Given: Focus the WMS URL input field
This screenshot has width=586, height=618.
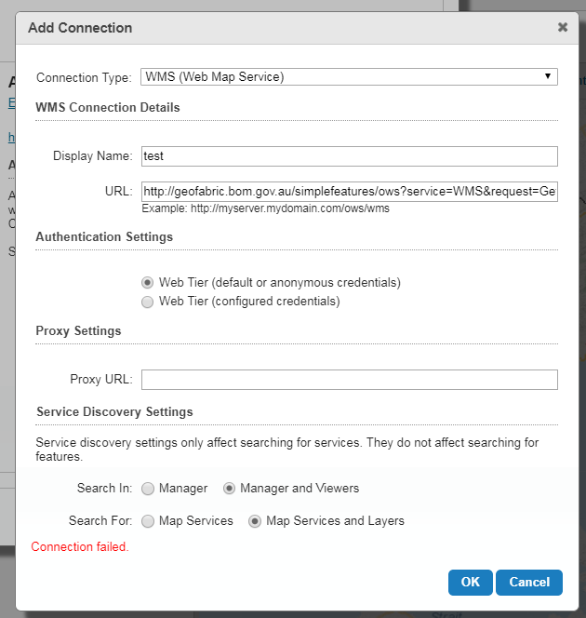Looking at the screenshot, I should [x=350, y=192].
